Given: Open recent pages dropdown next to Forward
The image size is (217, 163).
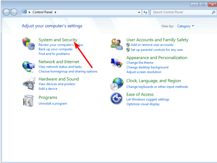Looking at the screenshot, I should [x=19, y=12].
